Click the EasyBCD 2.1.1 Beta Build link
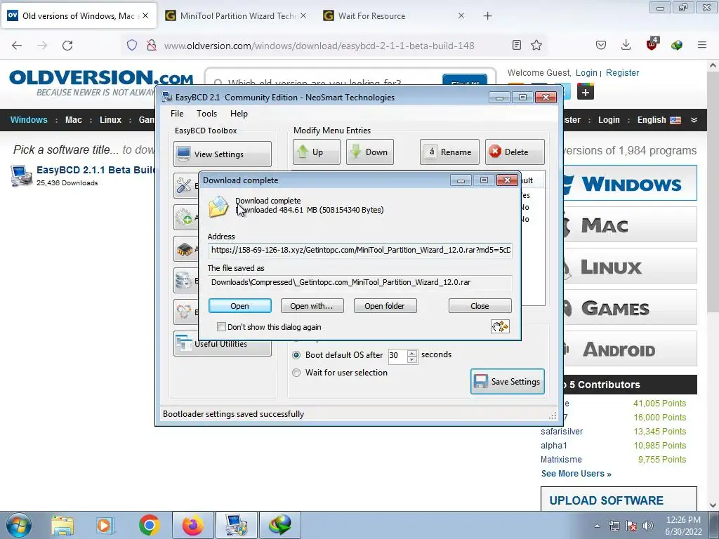719x539 pixels. (x=95, y=170)
